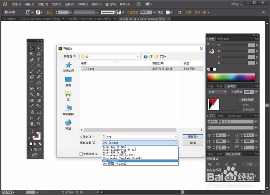Select the Pencil tool

pos(39,71)
